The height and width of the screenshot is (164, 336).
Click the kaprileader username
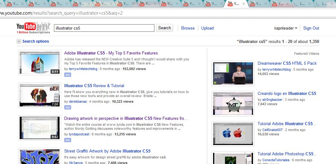point(284,28)
